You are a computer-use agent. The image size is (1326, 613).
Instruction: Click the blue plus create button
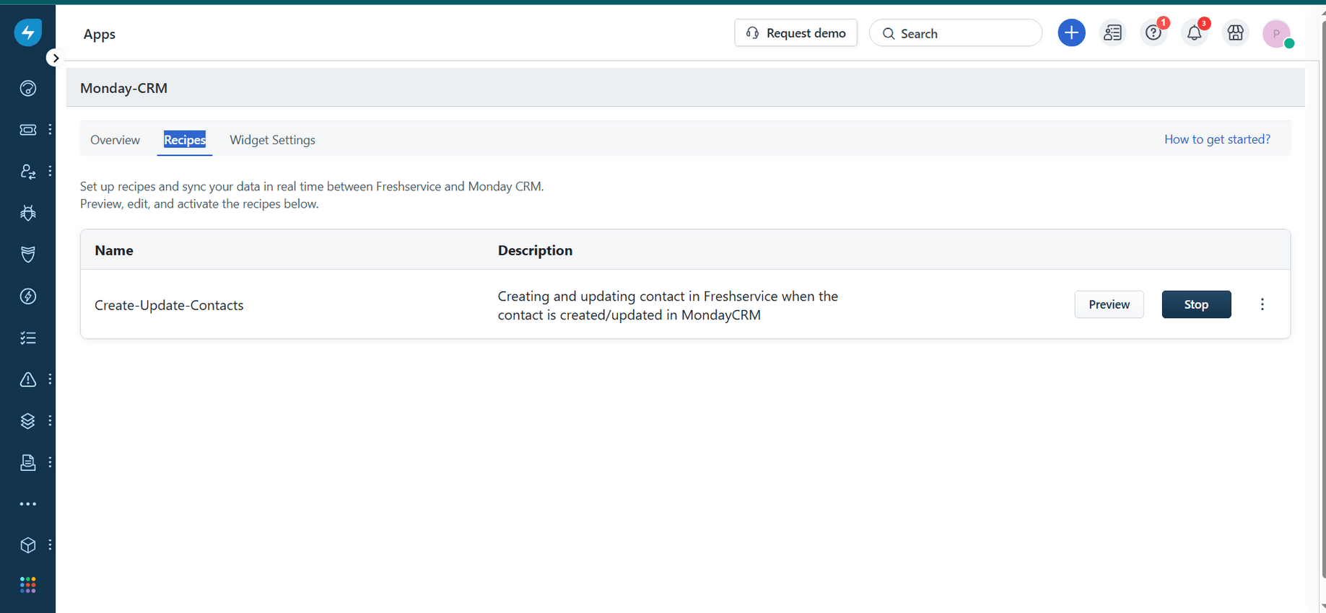[1071, 33]
